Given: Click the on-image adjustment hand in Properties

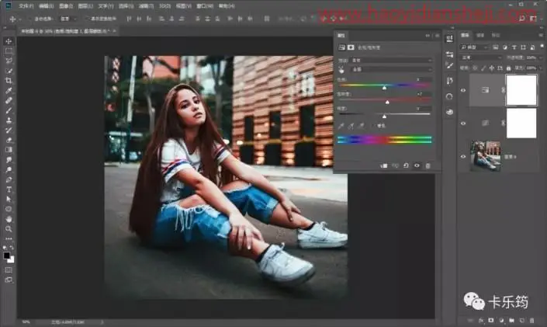Looking at the screenshot, I should click(341, 70).
